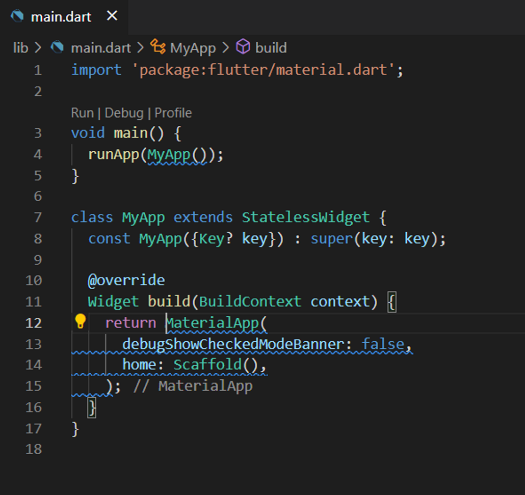525x495 pixels.
Task: Click the underlined 'MaterialApp(' on line 12
Action: click(217, 324)
